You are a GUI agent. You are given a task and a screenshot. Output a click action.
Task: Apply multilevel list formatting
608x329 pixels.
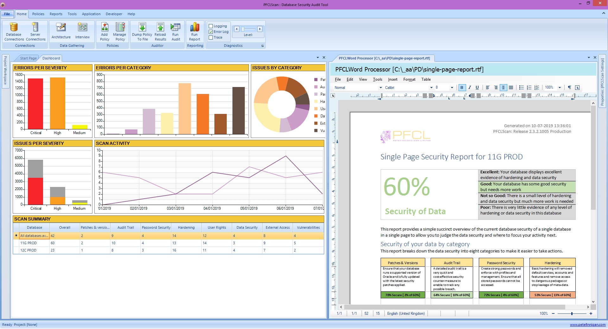click(x=537, y=88)
